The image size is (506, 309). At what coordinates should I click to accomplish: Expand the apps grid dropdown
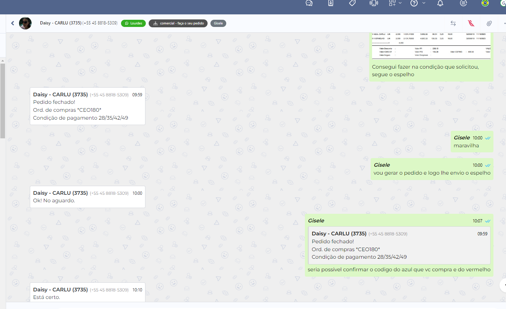coord(395,3)
